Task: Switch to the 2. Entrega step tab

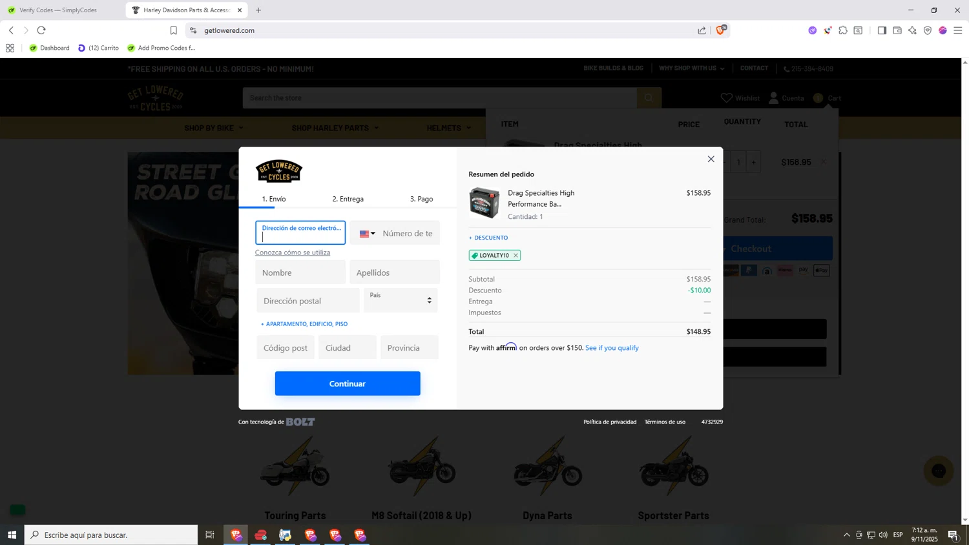Action: click(348, 199)
